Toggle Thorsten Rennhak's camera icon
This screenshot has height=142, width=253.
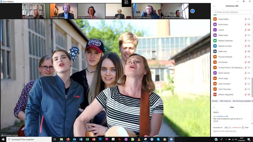(249, 57)
